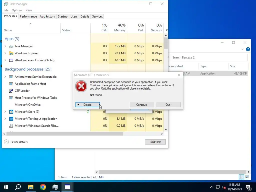Sort processes by Memory column
Image resolution: width=256 pixels, height=192 pixels.
(x=118, y=28)
